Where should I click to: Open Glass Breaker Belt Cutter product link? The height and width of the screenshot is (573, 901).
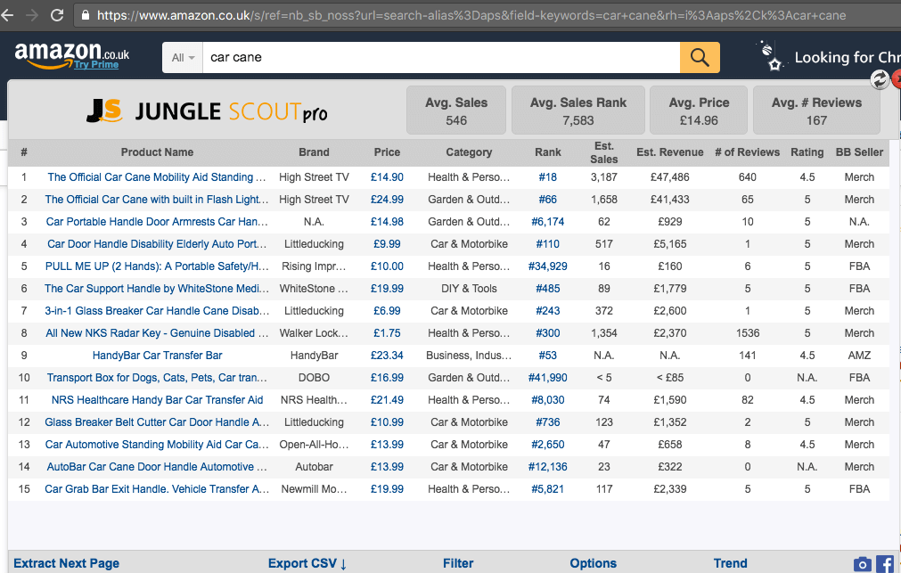[x=157, y=422]
